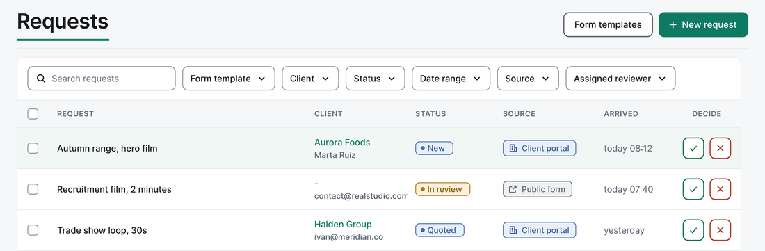Click the building icon in Halden Group's Client portal badge
The height and width of the screenshot is (251, 765).
(x=513, y=230)
